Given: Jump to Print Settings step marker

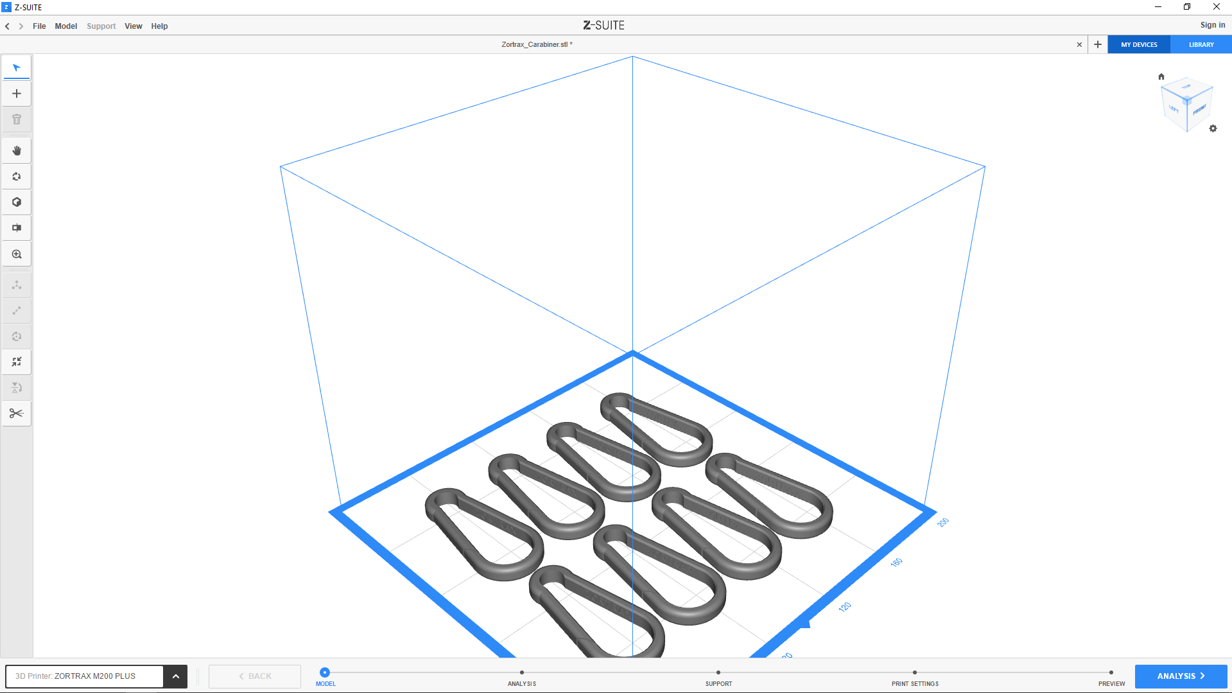Looking at the screenshot, I should (x=914, y=673).
